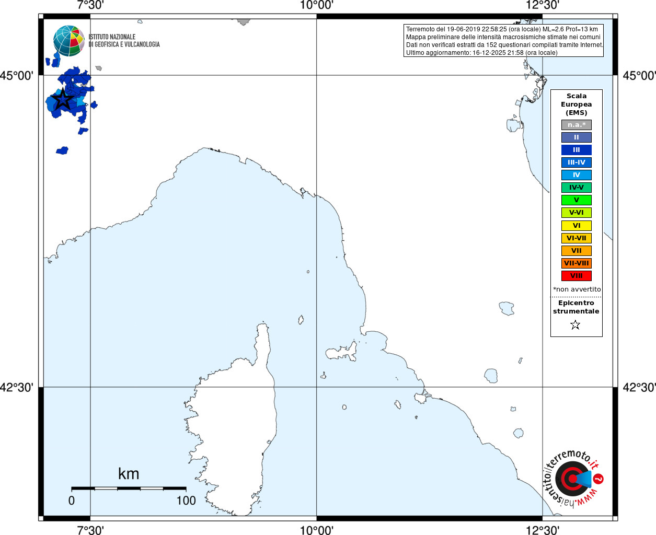Click the 'Scala Europea (EMS)' legend title
Viewport: 656px width, 535px height.
point(577,104)
